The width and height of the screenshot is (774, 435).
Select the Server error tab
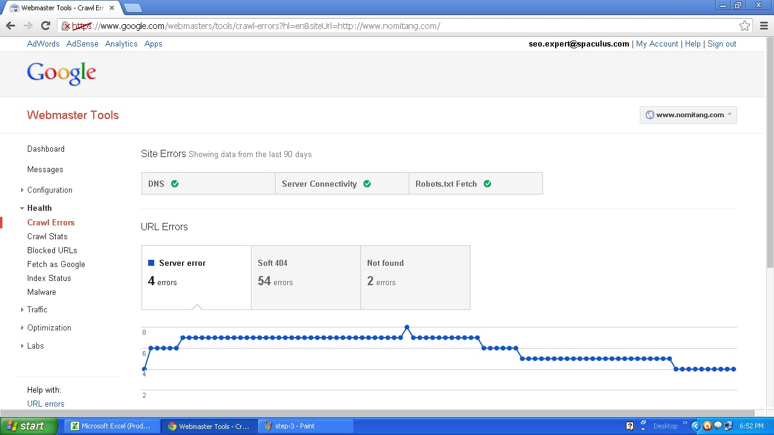(197, 277)
